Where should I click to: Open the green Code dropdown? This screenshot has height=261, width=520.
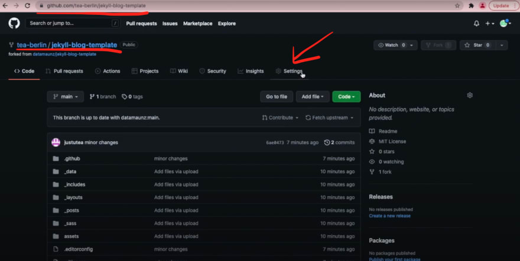coord(346,97)
